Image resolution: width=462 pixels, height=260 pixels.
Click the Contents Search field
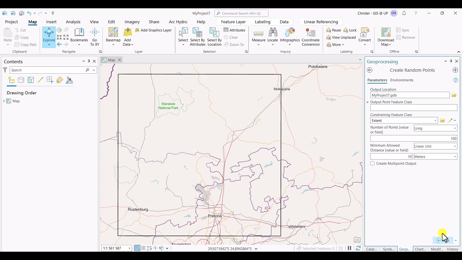[47, 70]
